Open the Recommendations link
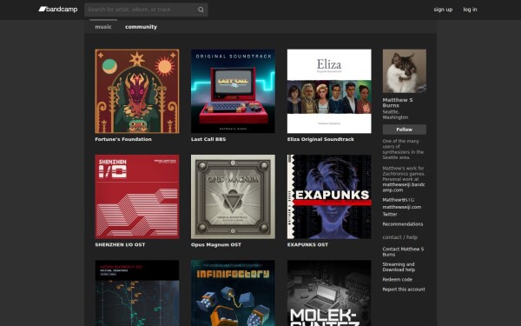Screen dimensions: 521x326 coord(403,224)
